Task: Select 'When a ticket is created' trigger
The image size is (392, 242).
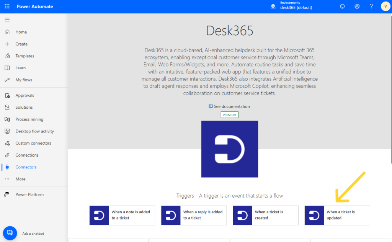Action: tap(266, 216)
